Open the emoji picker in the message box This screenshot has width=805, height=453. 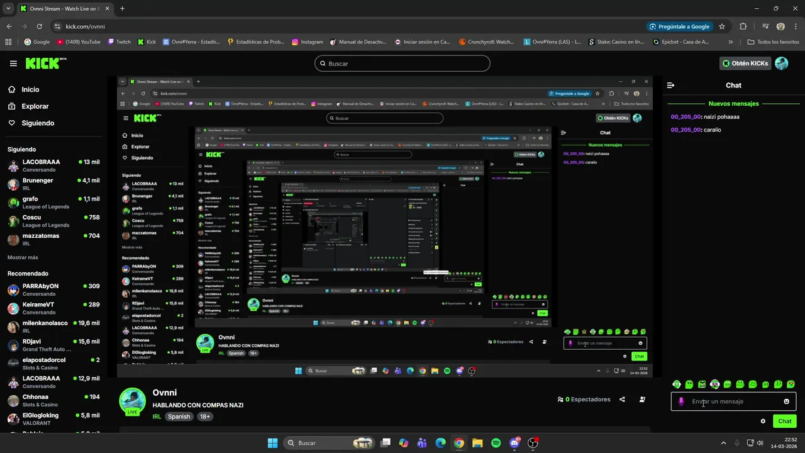786,401
